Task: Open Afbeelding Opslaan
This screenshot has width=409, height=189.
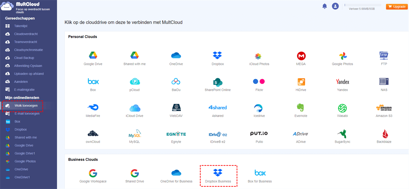Action: click(x=28, y=66)
